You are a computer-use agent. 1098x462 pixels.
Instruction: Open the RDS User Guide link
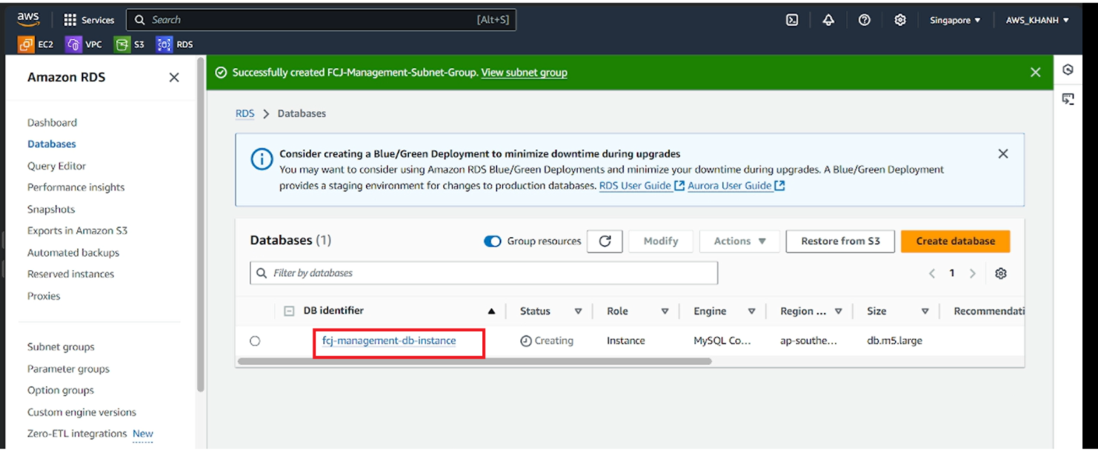pos(642,186)
